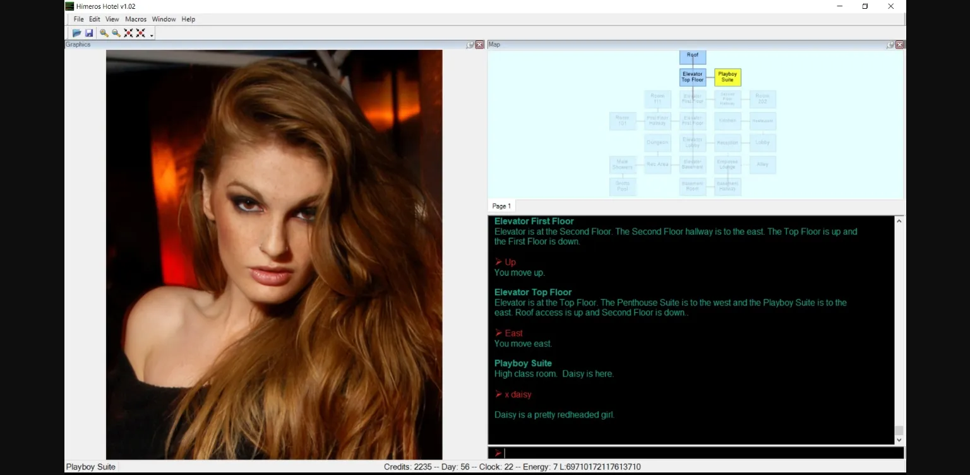The image size is (970, 475).
Task: Click the second red-dot arrows toolbar icon
Action: (x=140, y=33)
